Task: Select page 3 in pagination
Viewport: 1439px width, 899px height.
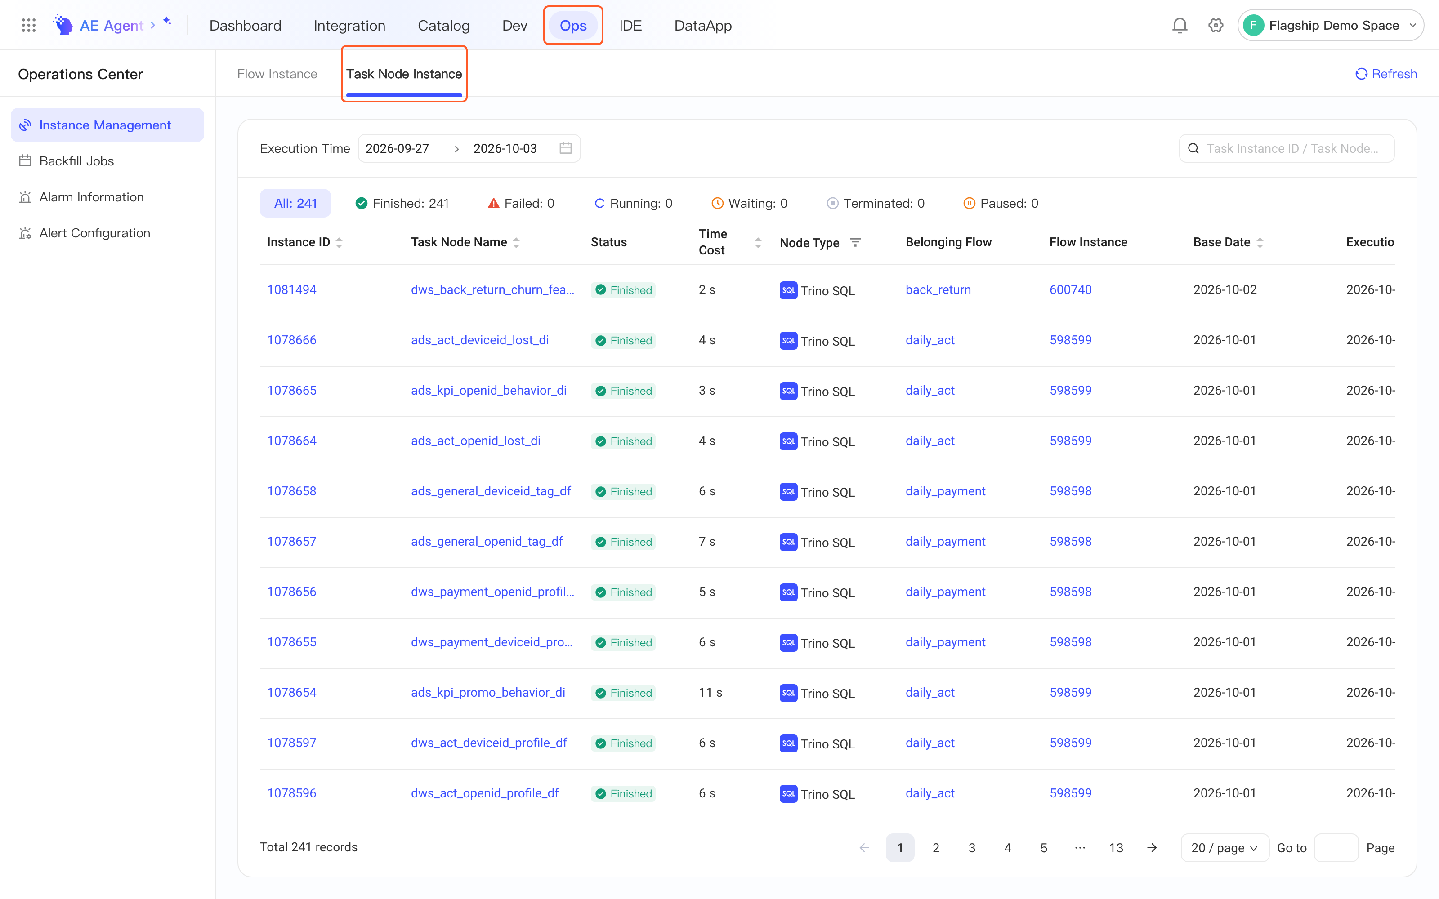Action: click(972, 847)
